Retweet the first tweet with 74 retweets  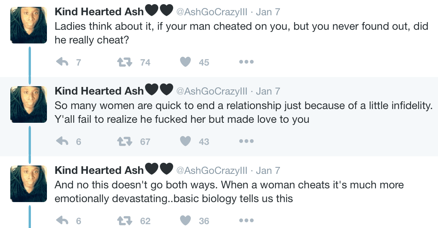tap(124, 62)
